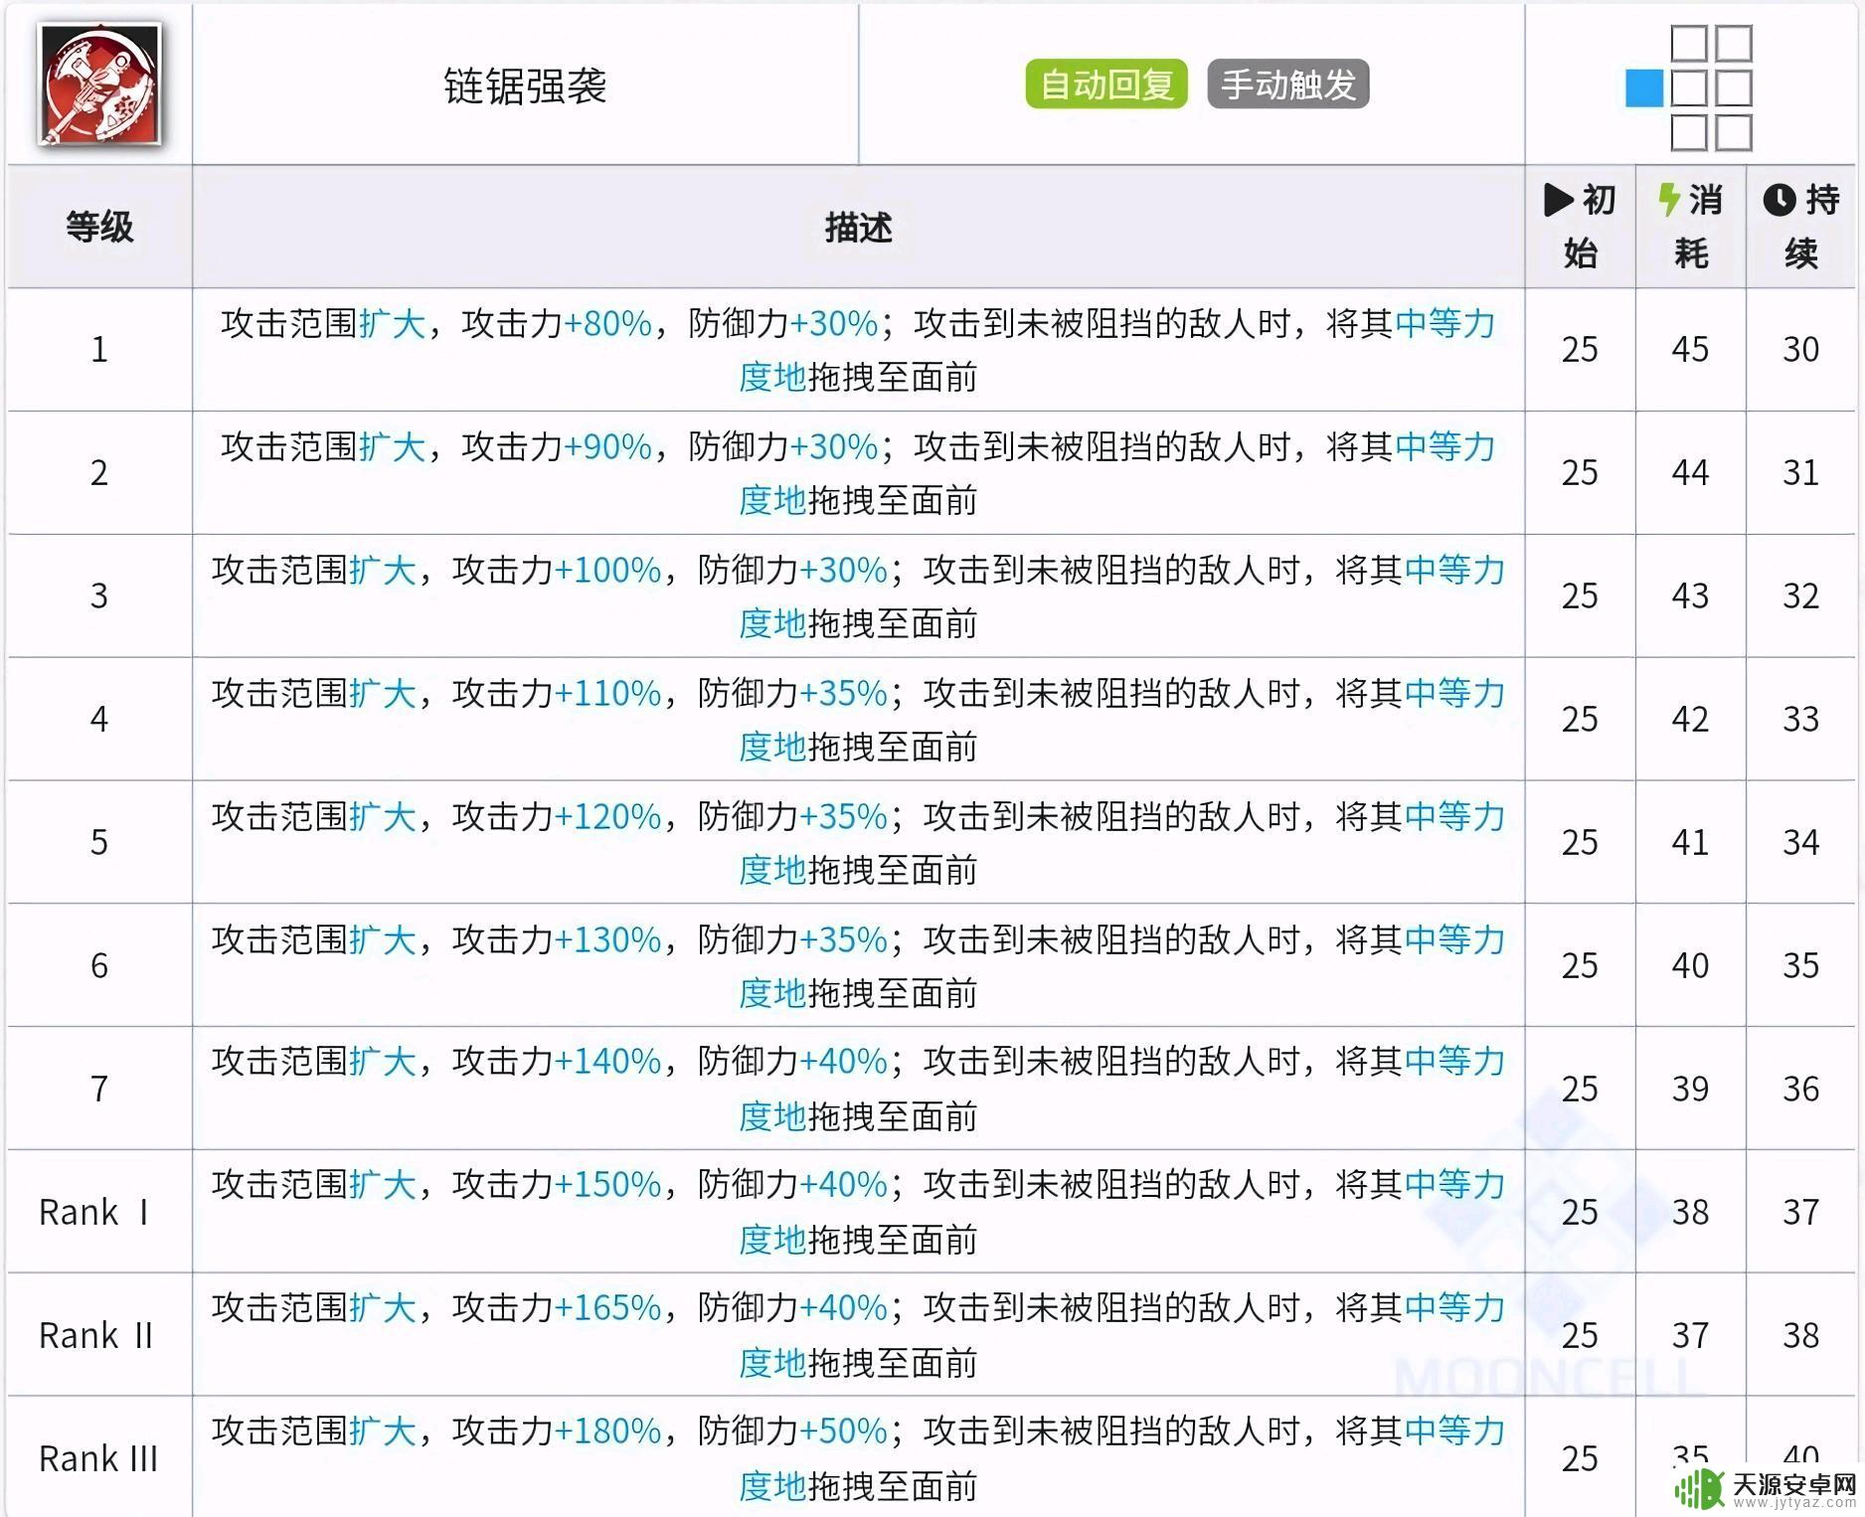
Task: Click the level 6 row label
Action: [99, 966]
